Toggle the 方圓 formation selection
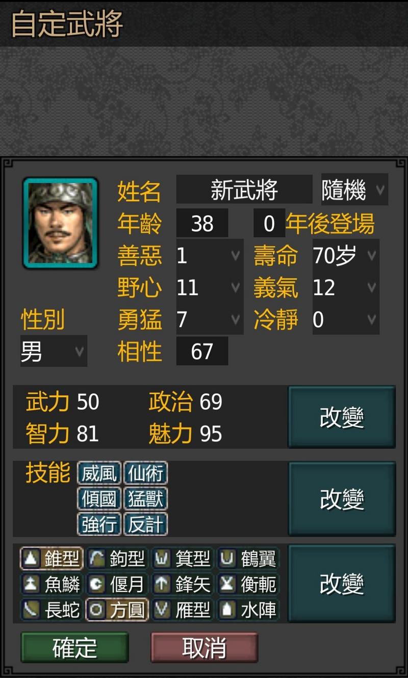This screenshot has width=408, height=678. coord(117,610)
